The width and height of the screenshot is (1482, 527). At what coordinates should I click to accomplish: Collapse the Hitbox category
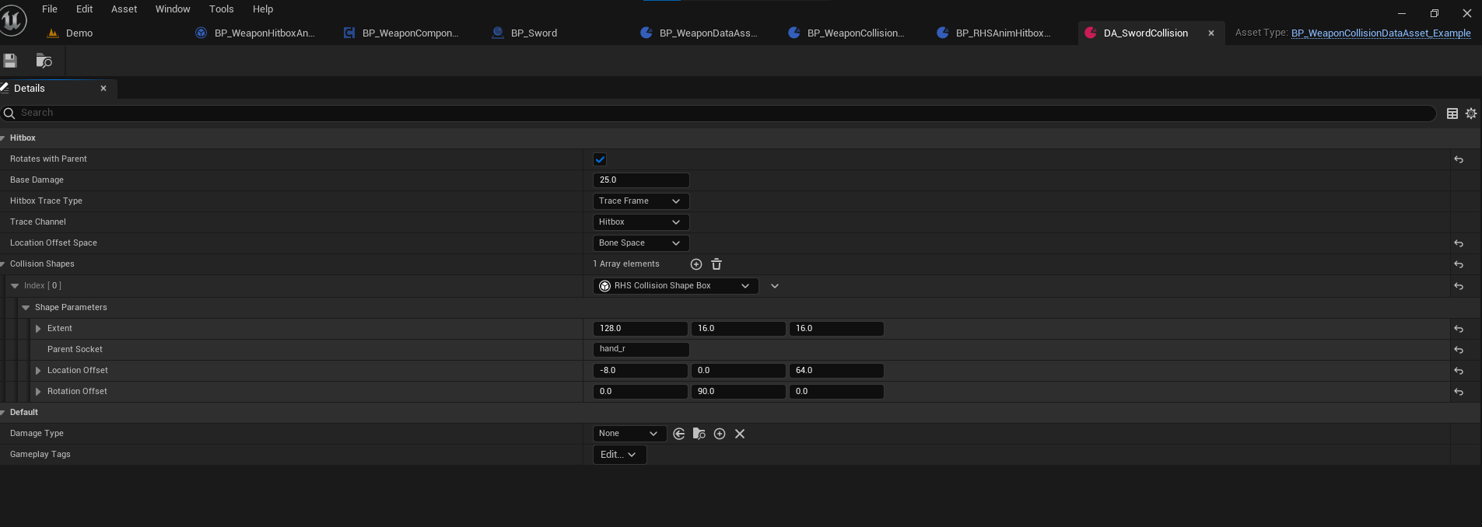tap(3, 138)
